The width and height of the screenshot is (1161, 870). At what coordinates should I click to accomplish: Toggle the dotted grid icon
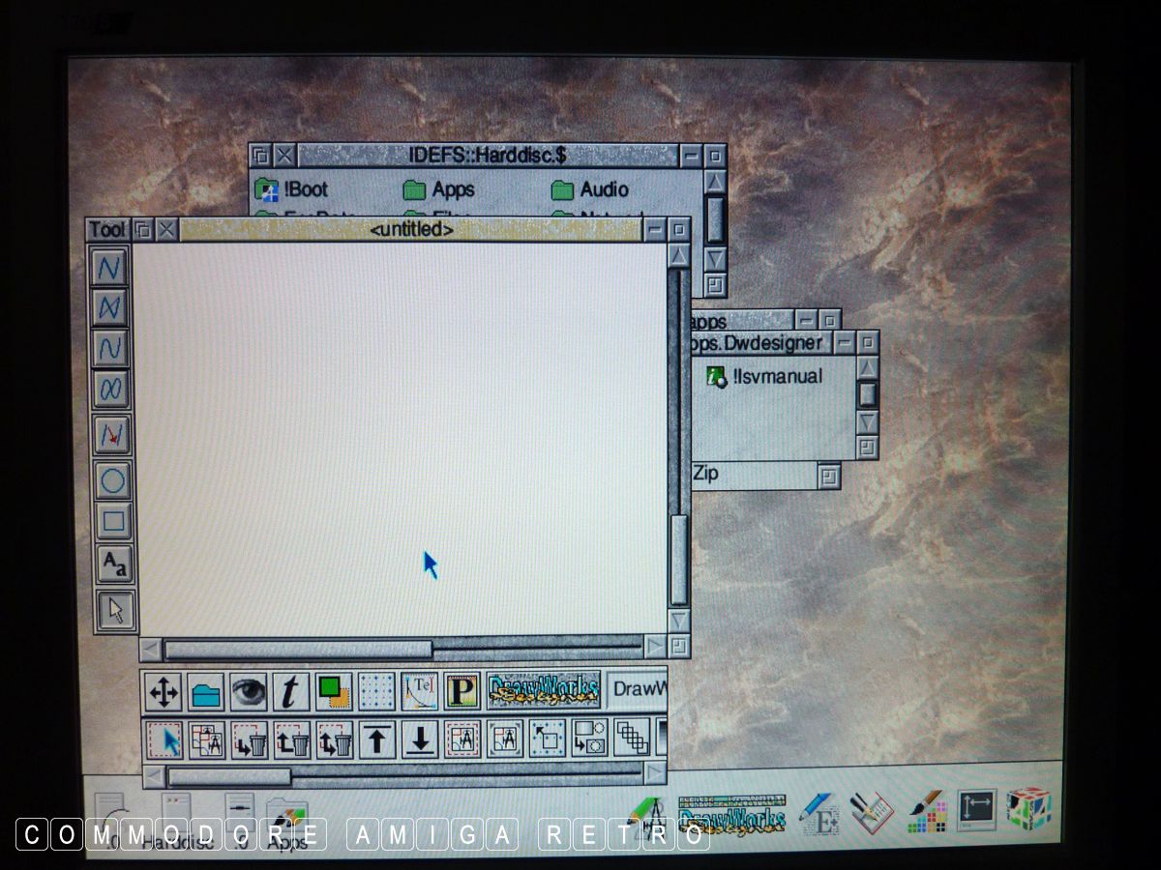click(376, 692)
